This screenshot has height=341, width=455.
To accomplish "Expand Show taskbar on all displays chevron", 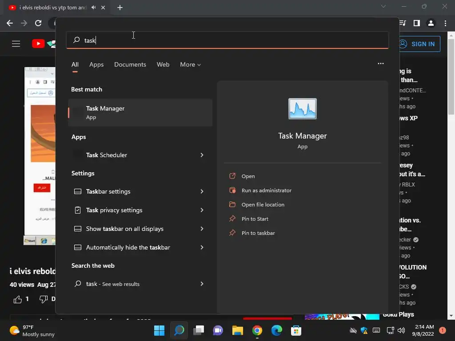I will click(202, 229).
